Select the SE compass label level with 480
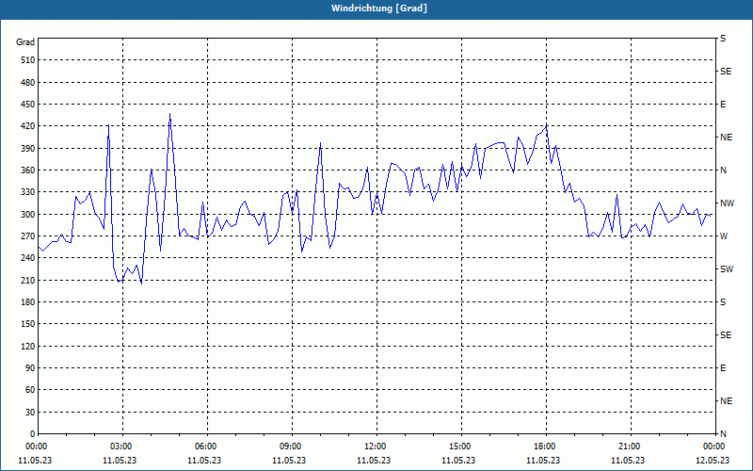The width and height of the screenshot is (753, 471). 726,72
